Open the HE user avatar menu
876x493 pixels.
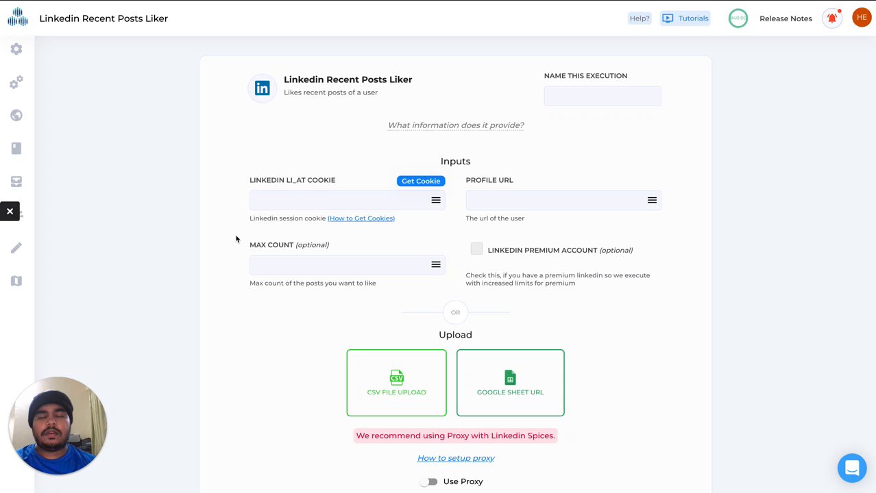(x=862, y=18)
